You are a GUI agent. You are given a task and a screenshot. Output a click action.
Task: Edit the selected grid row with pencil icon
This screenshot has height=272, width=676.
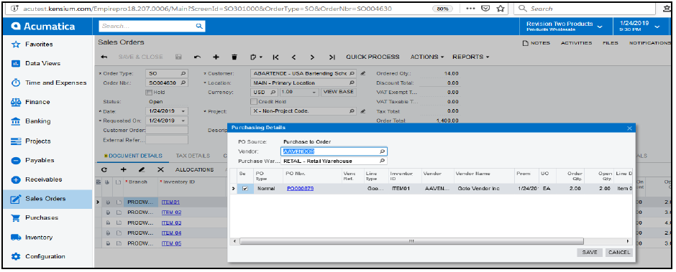tap(142, 169)
